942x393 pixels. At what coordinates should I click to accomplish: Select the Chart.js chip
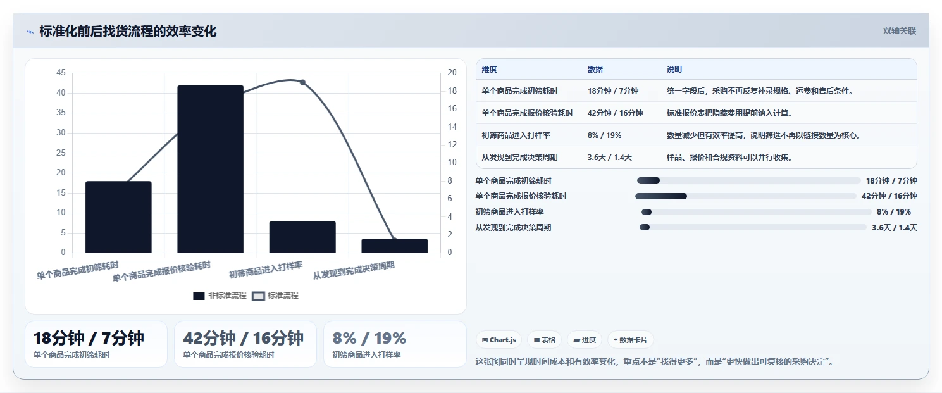pos(499,340)
